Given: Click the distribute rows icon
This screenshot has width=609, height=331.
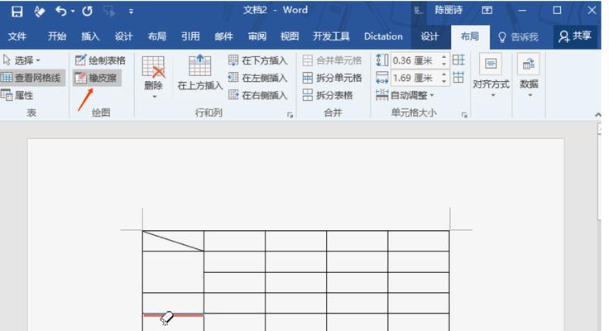Looking at the screenshot, I should 458,60.
